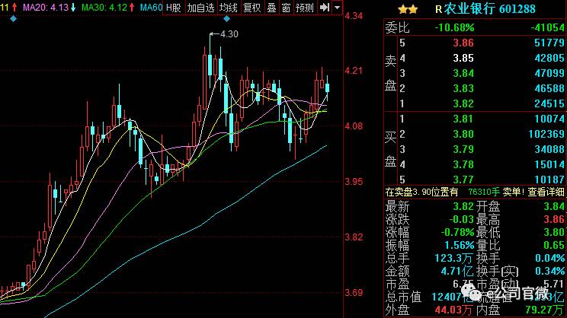Click the 量比 value 0.65
Viewport: 567px width, 318px height.
[554, 245]
